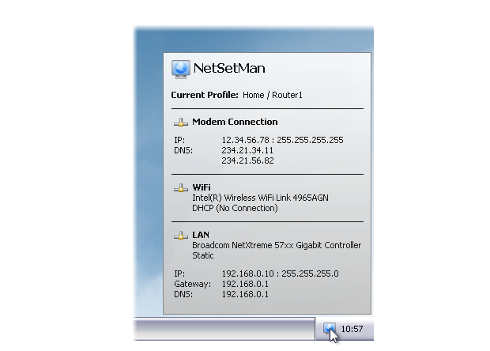Click the WiFi heading
Viewport: 490px width, 351px height.
tap(202, 187)
